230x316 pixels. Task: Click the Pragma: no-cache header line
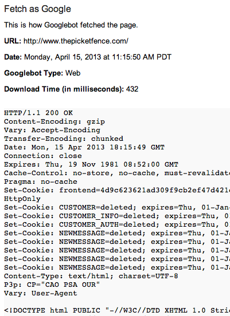[x=41, y=181]
